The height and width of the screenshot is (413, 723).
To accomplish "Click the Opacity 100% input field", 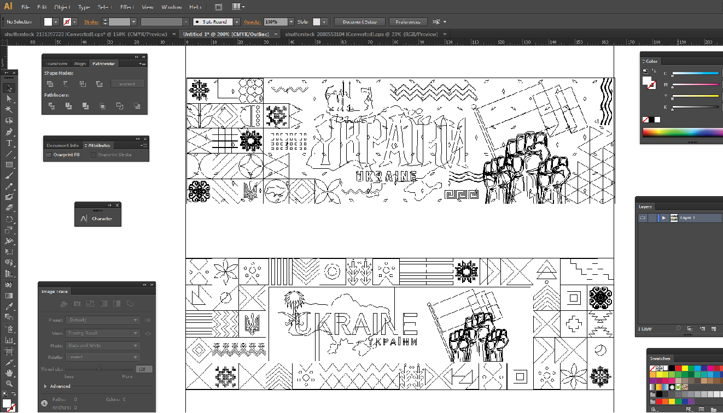I will [x=275, y=22].
